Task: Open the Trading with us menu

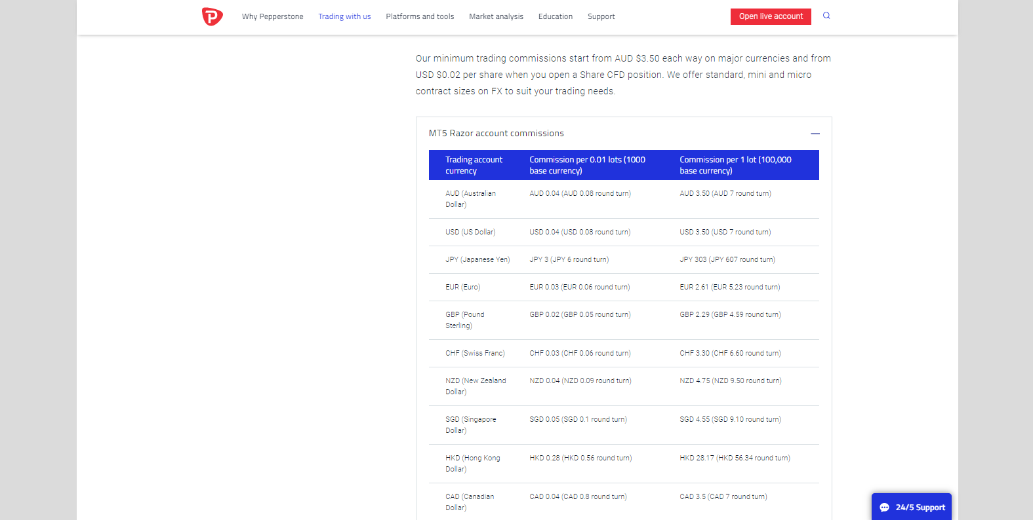Action: click(344, 16)
